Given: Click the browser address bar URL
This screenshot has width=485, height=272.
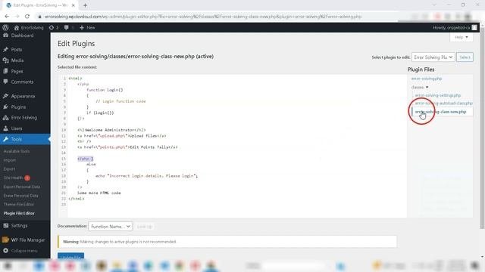Looking at the screenshot, I should 203,17.
